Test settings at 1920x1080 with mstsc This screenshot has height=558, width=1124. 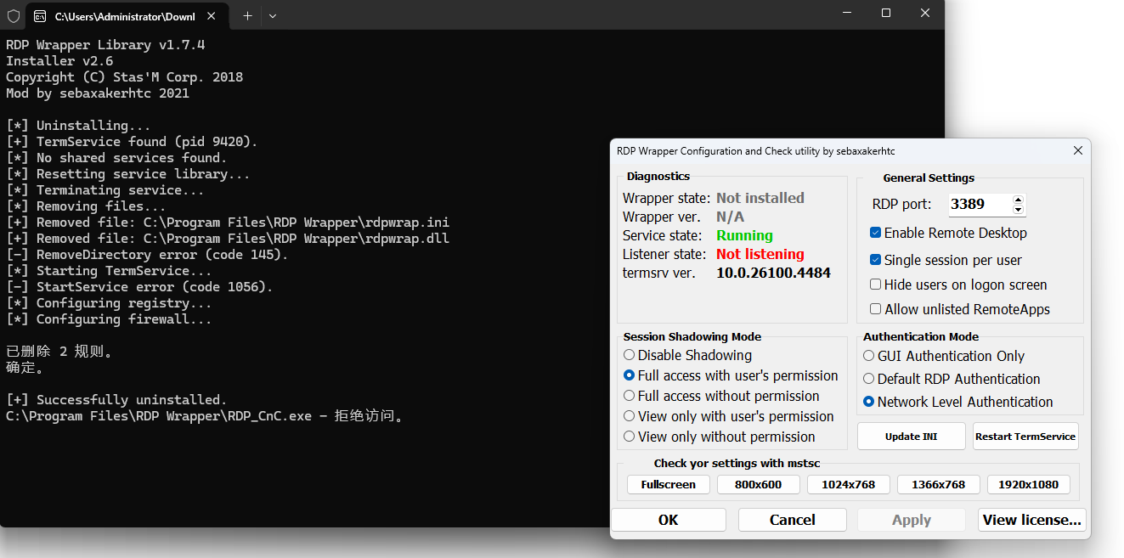click(1028, 484)
